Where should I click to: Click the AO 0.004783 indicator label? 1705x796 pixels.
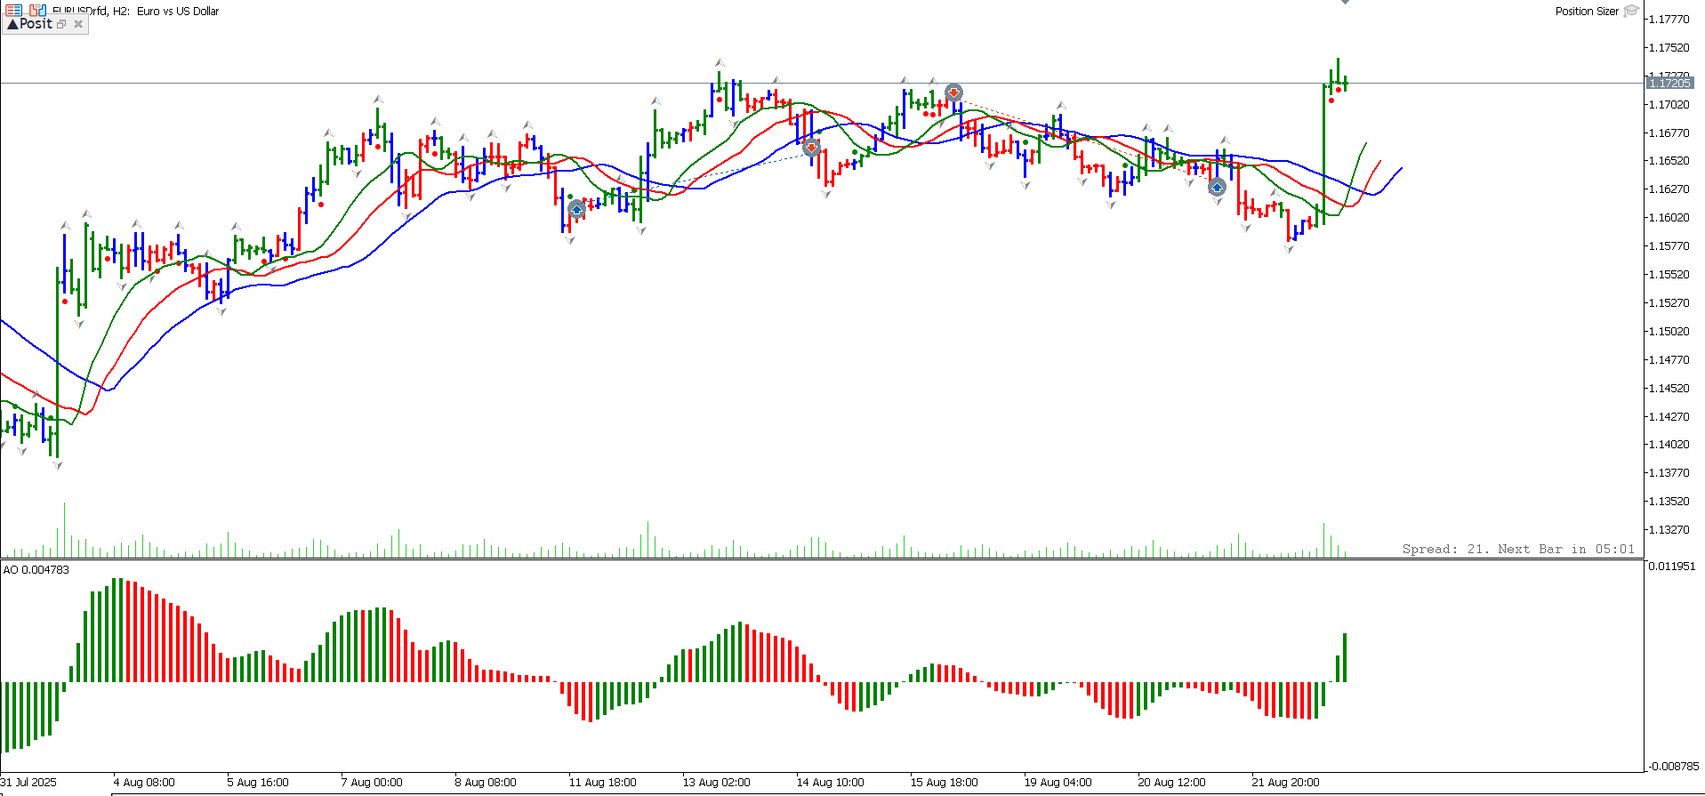36,569
